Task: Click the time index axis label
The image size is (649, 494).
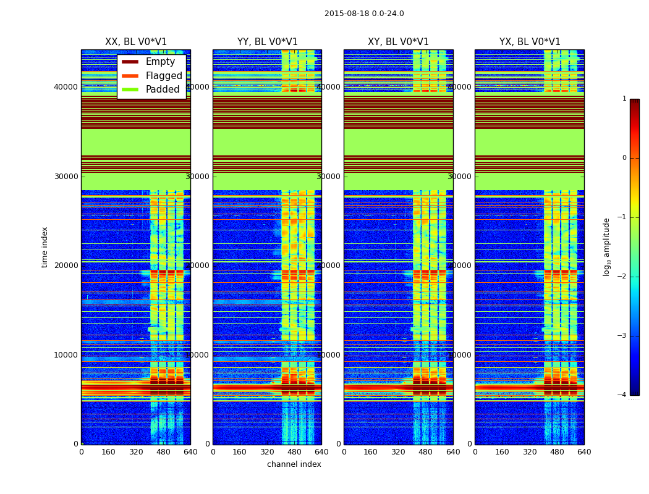Action: pyautogui.click(x=45, y=247)
